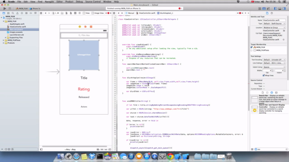
Task: Open the file Type dropdown
Action: coord(274,24)
